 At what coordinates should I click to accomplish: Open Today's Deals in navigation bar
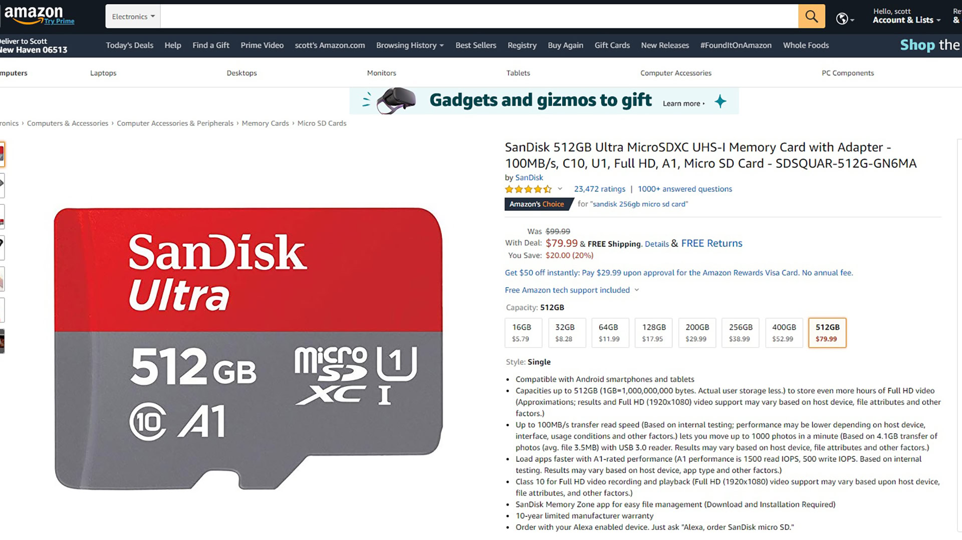129,45
